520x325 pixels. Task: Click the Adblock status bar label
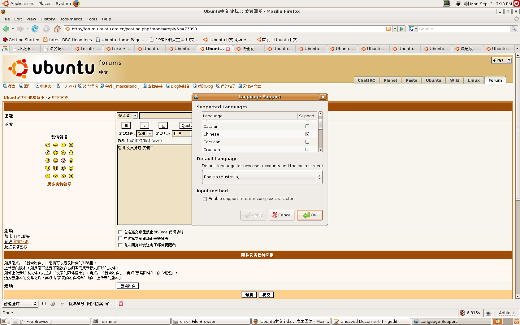click(507, 313)
